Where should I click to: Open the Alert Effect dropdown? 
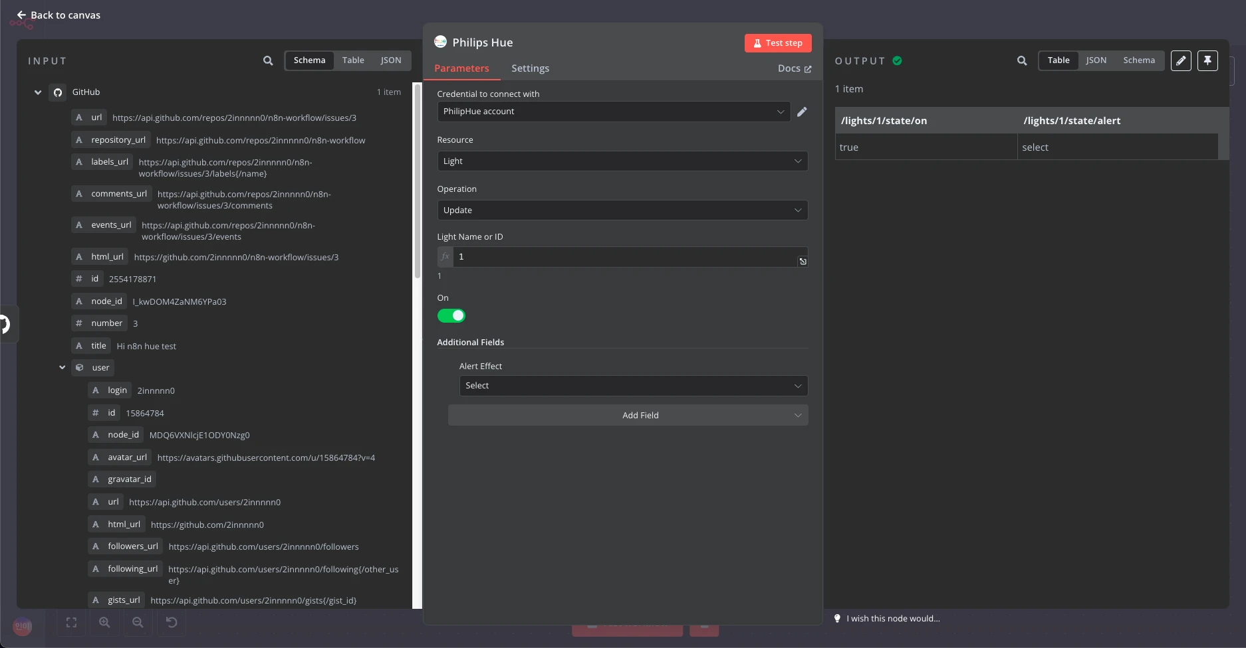tap(634, 386)
